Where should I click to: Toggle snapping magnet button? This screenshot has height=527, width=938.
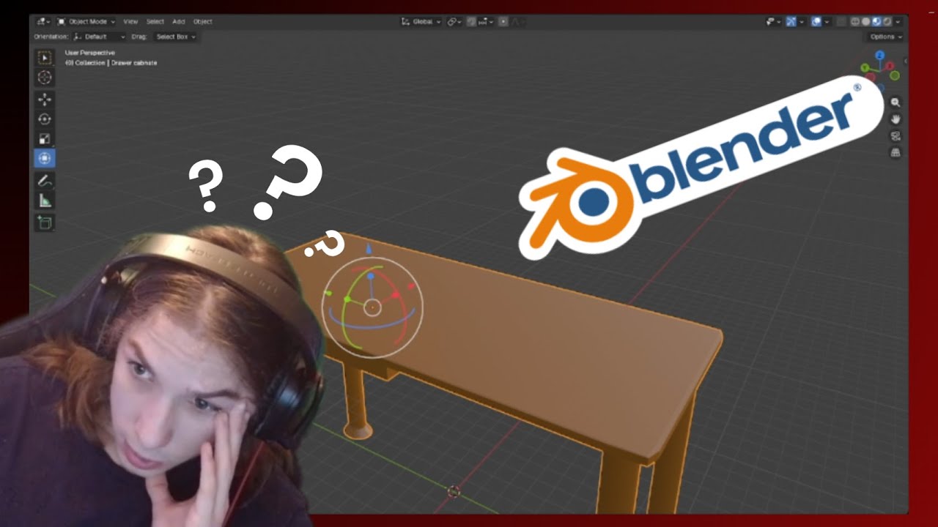point(472,22)
